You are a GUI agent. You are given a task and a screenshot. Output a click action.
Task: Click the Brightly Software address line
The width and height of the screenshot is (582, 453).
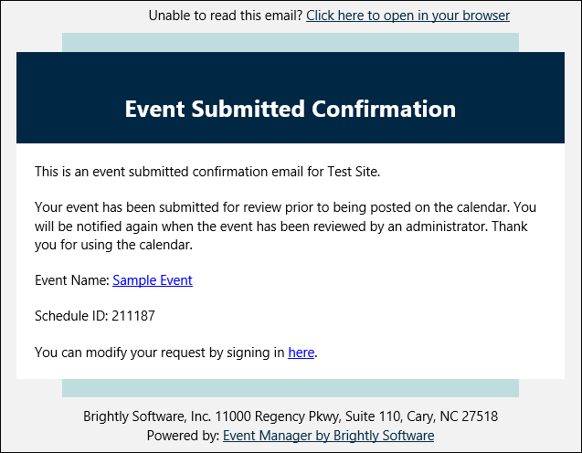tap(291, 416)
